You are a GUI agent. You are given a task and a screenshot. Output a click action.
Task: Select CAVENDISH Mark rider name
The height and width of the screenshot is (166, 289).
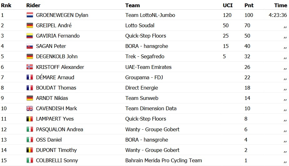(x=56, y=108)
